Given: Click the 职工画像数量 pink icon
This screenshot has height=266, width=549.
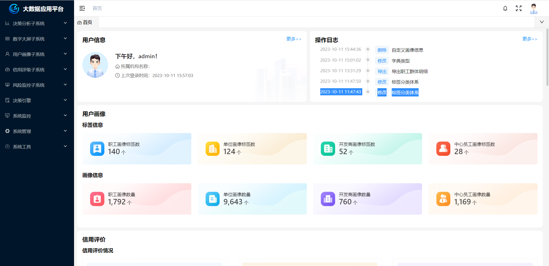Looking at the screenshot, I should 97,199.
